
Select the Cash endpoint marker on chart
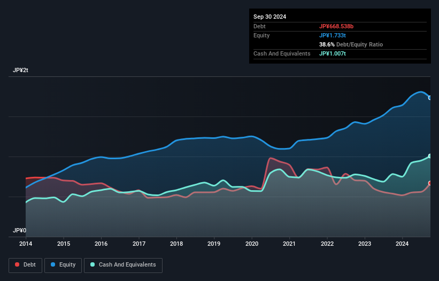click(430, 156)
